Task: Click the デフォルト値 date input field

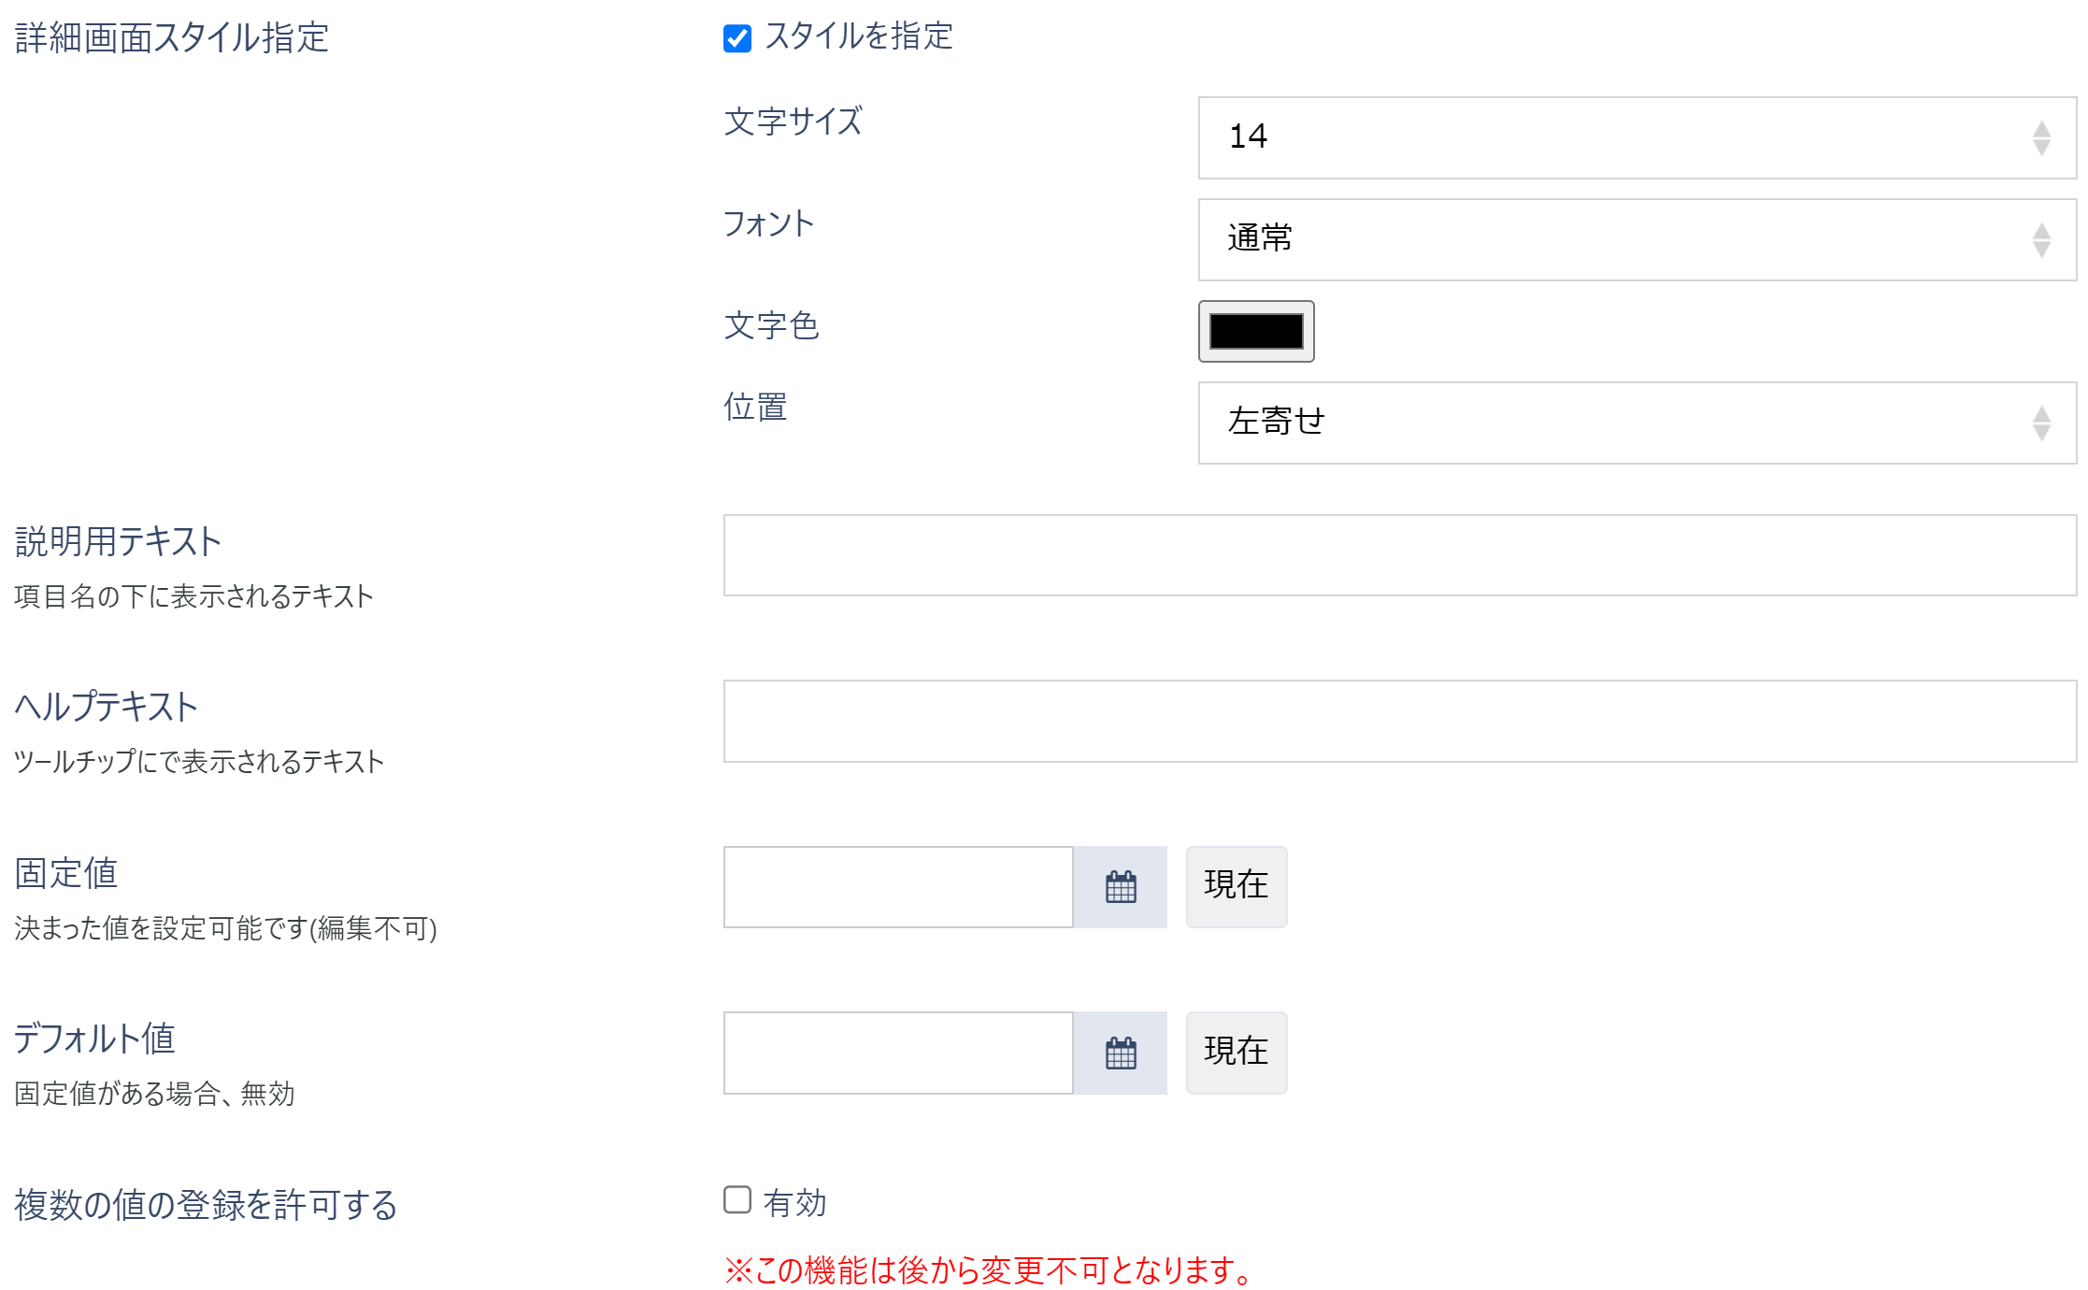Action: (x=897, y=1053)
